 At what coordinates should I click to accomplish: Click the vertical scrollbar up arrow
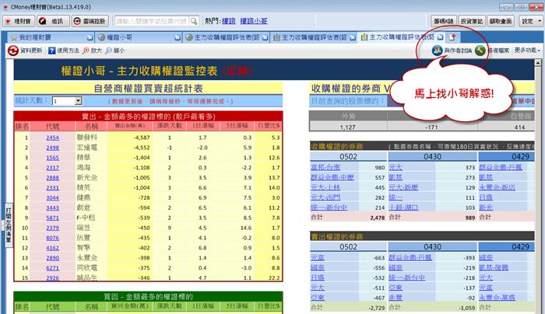coord(538,63)
